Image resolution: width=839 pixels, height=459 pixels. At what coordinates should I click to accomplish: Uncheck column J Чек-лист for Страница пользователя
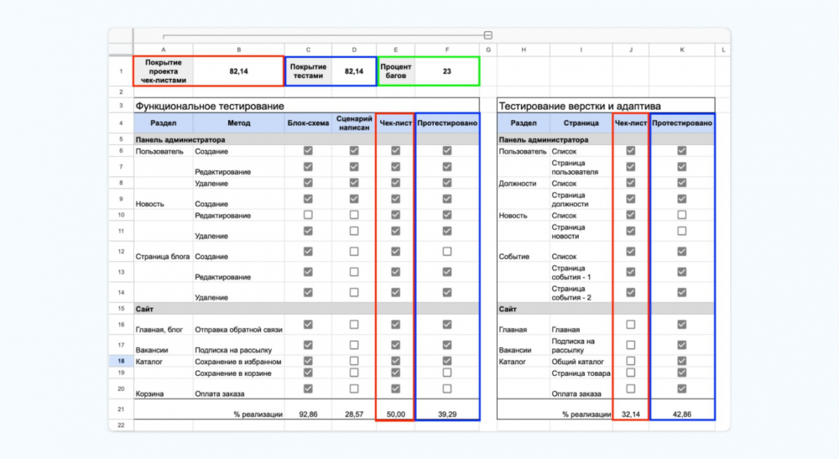point(631,167)
